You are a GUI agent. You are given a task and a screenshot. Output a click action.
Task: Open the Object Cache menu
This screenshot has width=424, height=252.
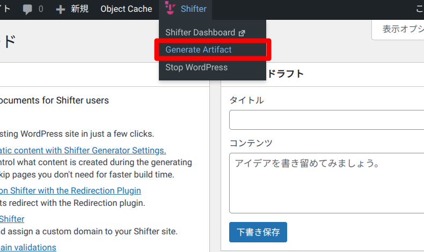click(126, 9)
